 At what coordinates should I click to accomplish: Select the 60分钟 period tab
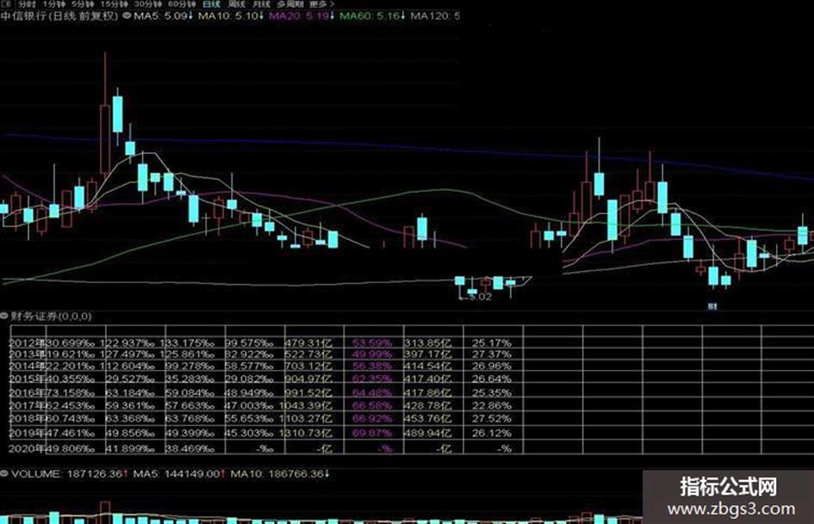point(182,4)
